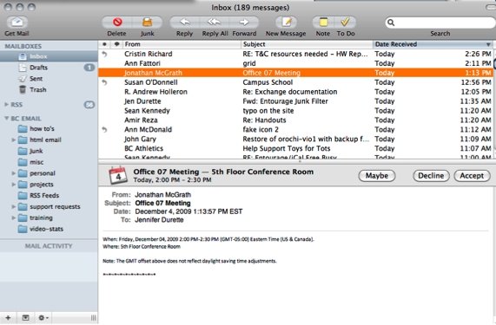Open the gear action menu

point(43,318)
